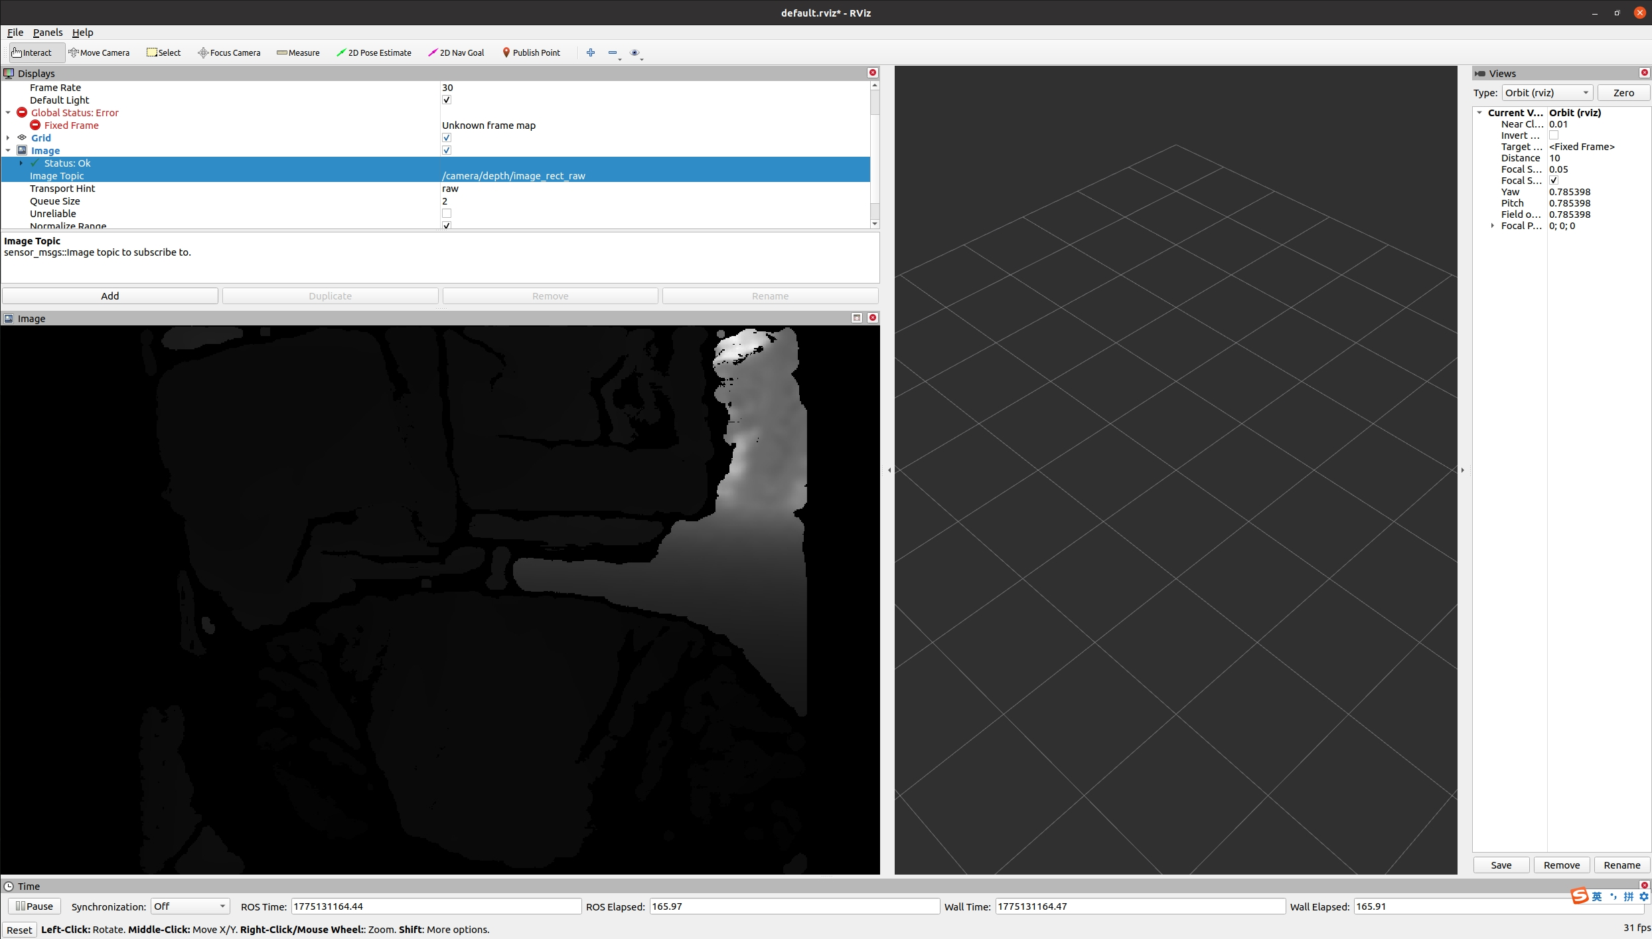Viewport: 1652px width, 939px height.
Task: Close the Image panel
Action: coord(873,317)
